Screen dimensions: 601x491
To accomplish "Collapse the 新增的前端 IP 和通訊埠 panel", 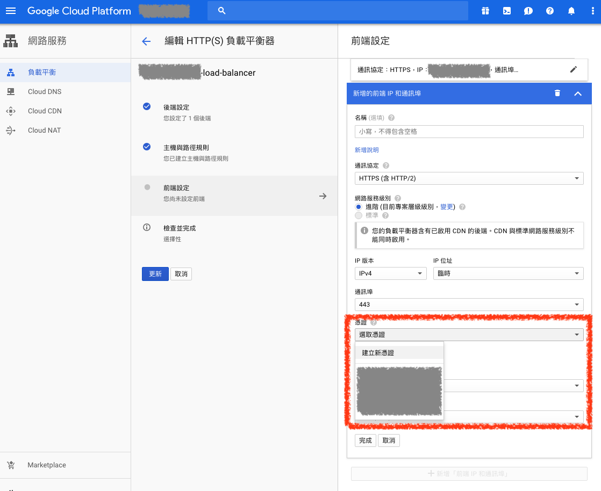I will click(x=578, y=93).
